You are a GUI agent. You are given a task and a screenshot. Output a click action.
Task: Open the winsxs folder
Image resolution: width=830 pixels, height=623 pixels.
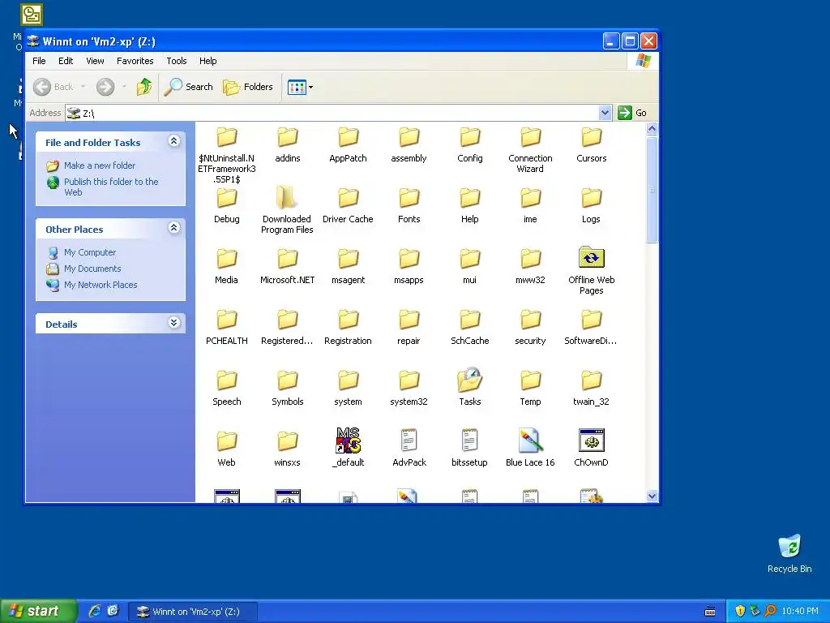tap(288, 442)
